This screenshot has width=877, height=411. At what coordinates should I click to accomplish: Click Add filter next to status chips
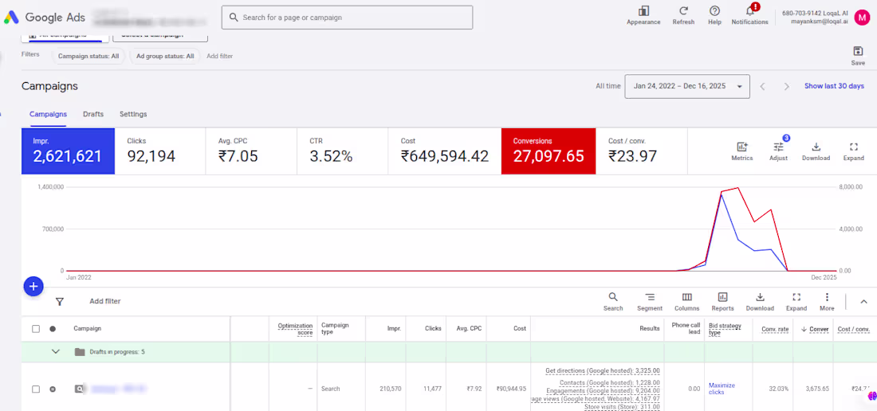(x=220, y=56)
